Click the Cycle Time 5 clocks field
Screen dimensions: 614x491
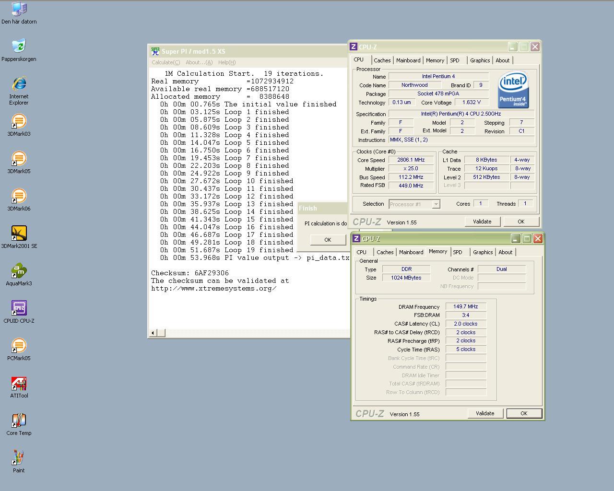pos(466,350)
